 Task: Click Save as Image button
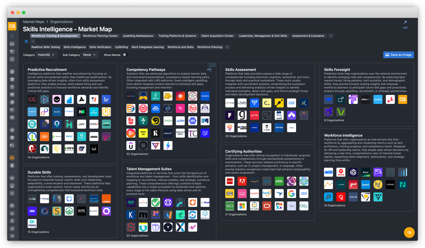point(398,55)
